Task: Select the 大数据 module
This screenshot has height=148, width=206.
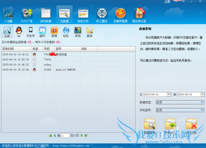Action: tap(64, 15)
